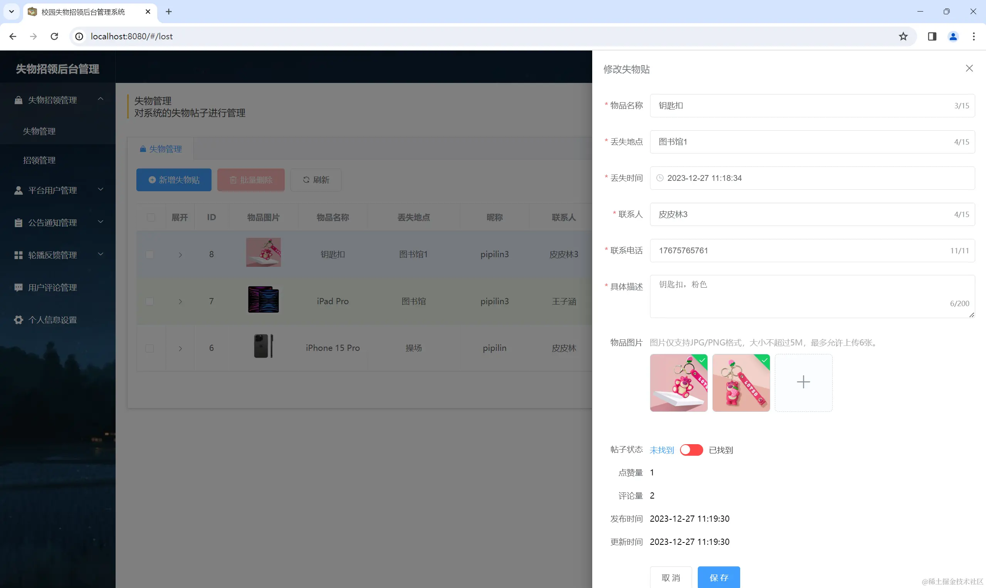Tick the select-all checkbox in table header

click(x=151, y=217)
